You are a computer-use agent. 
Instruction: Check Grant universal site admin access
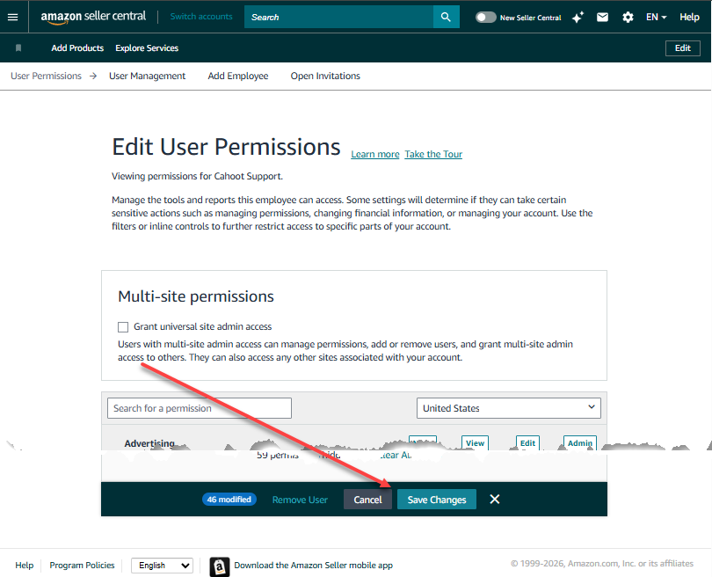(x=122, y=326)
